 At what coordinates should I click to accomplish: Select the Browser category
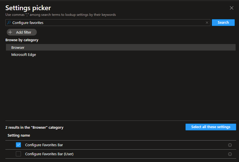[121, 47]
